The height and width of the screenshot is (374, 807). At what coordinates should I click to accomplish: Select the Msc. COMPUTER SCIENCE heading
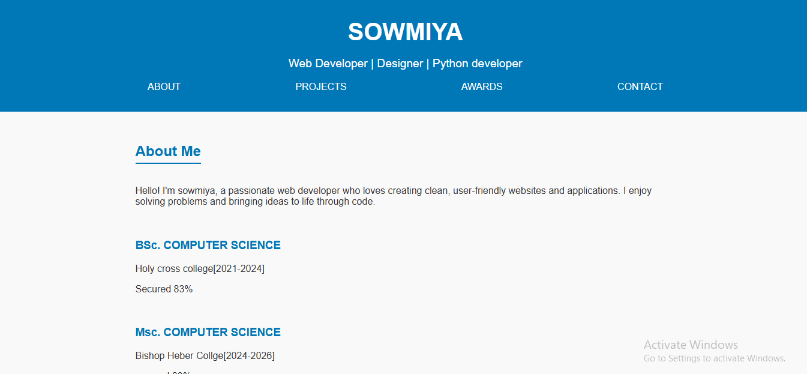(x=208, y=332)
